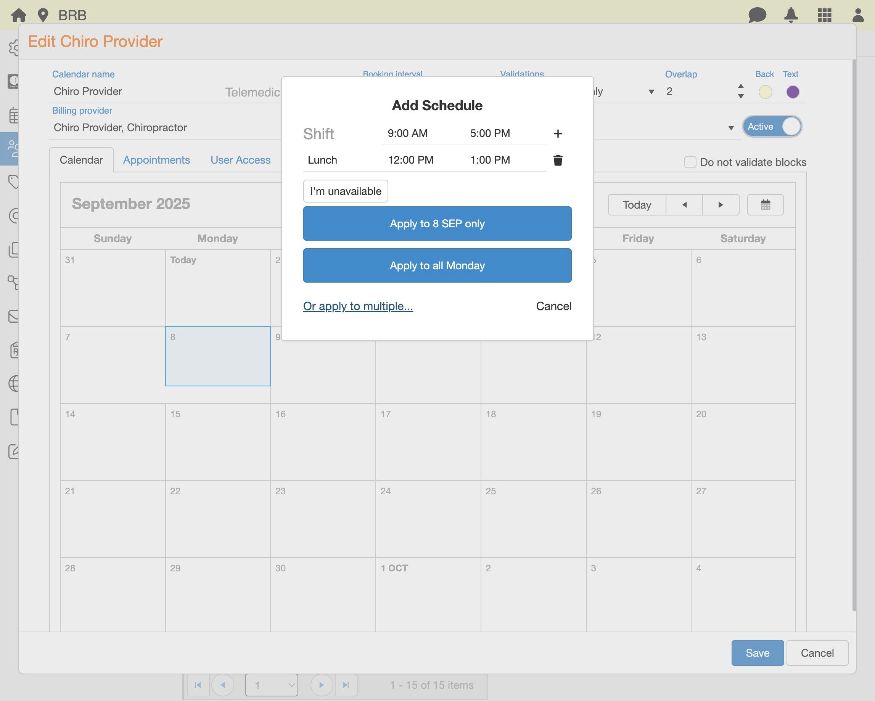Open the purple Text color swatch
Screen dimensions: 875x701
792,92
